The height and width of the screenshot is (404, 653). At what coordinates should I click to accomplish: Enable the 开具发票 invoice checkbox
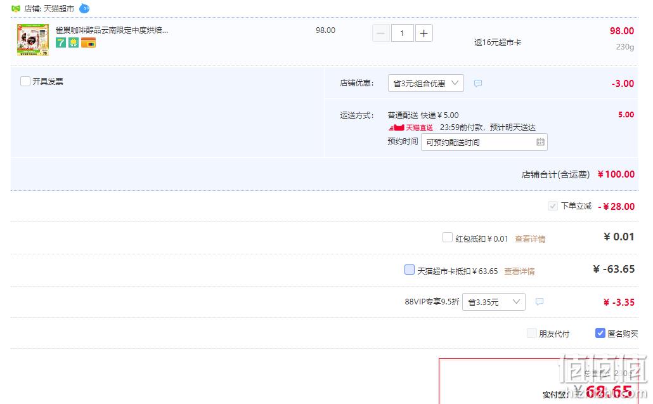pyautogui.click(x=25, y=81)
